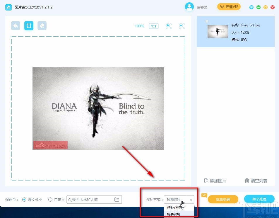Choose 模糊(快) from the dropdown list

coord(179,214)
